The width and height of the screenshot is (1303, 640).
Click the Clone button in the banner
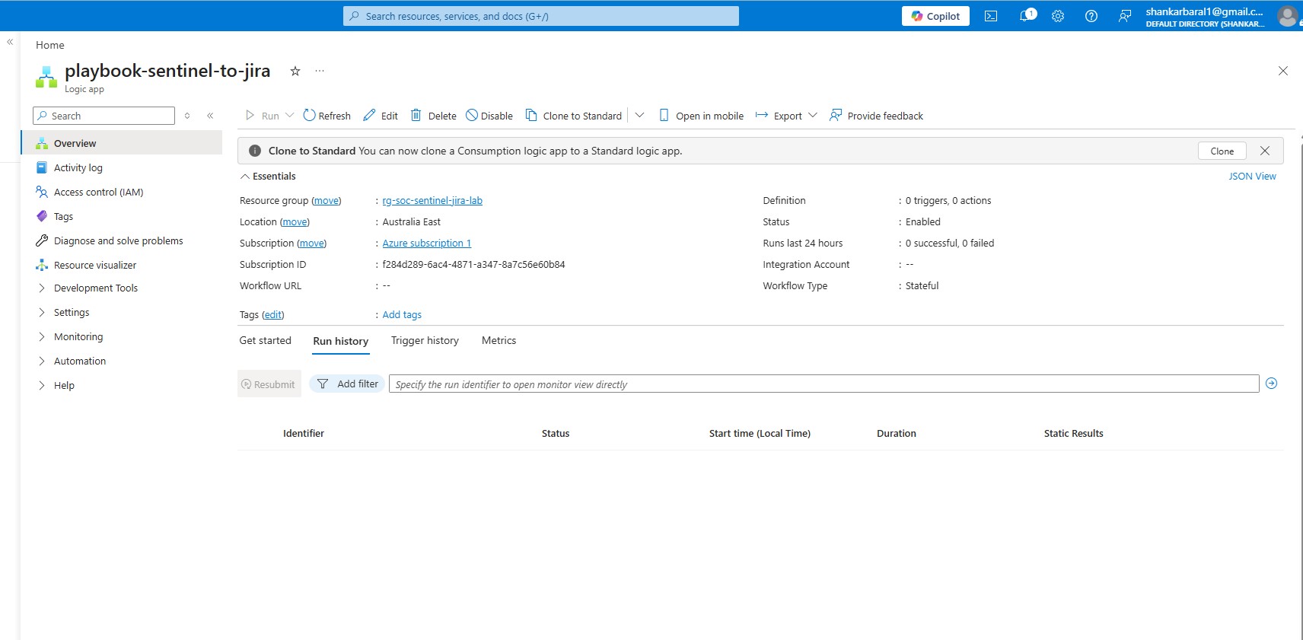(1222, 151)
